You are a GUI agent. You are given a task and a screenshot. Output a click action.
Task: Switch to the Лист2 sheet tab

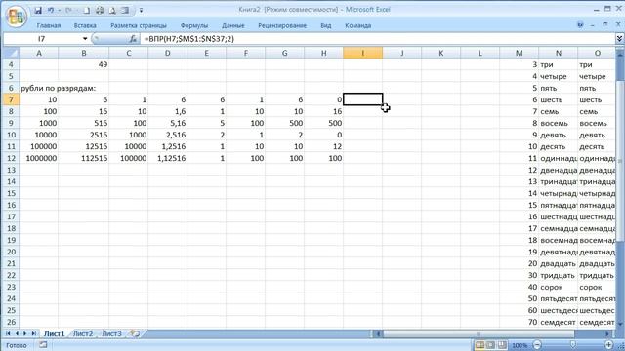(x=83, y=333)
